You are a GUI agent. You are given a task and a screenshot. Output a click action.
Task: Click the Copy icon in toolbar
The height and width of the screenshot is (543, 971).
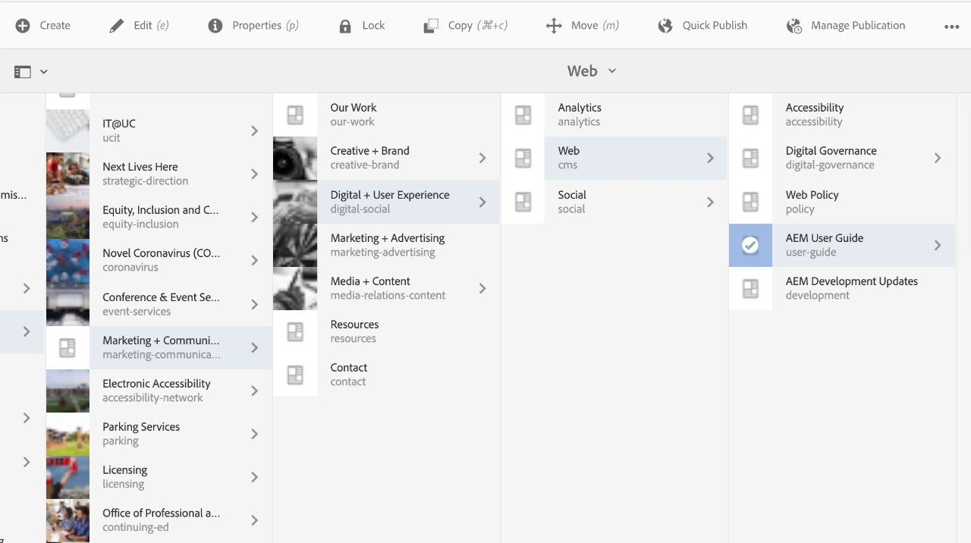coord(431,26)
